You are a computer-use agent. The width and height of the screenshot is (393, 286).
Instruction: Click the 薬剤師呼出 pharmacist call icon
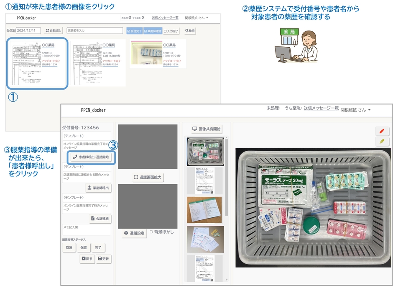click(x=89, y=187)
